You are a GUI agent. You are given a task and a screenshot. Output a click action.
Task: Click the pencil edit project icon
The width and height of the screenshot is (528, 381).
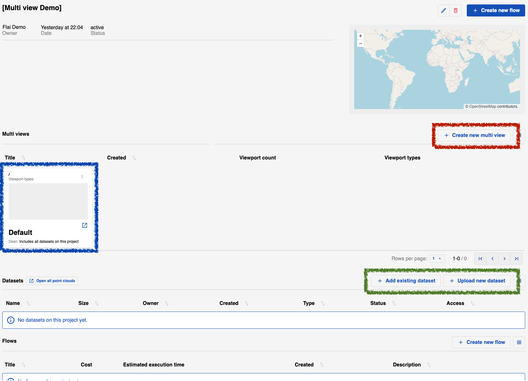[x=443, y=10]
